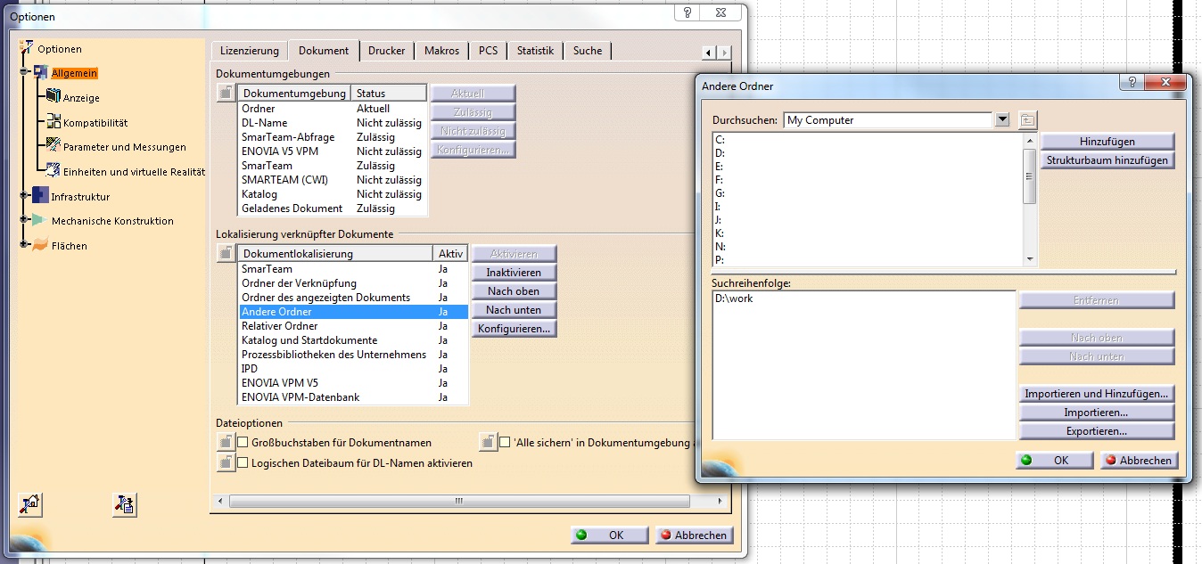
Task: Select the Parameter und Messungen icon
Action: [x=54, y=146]
